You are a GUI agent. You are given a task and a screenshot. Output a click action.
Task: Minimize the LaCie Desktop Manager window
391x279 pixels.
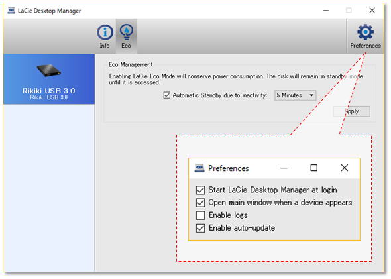pos(326,11)
